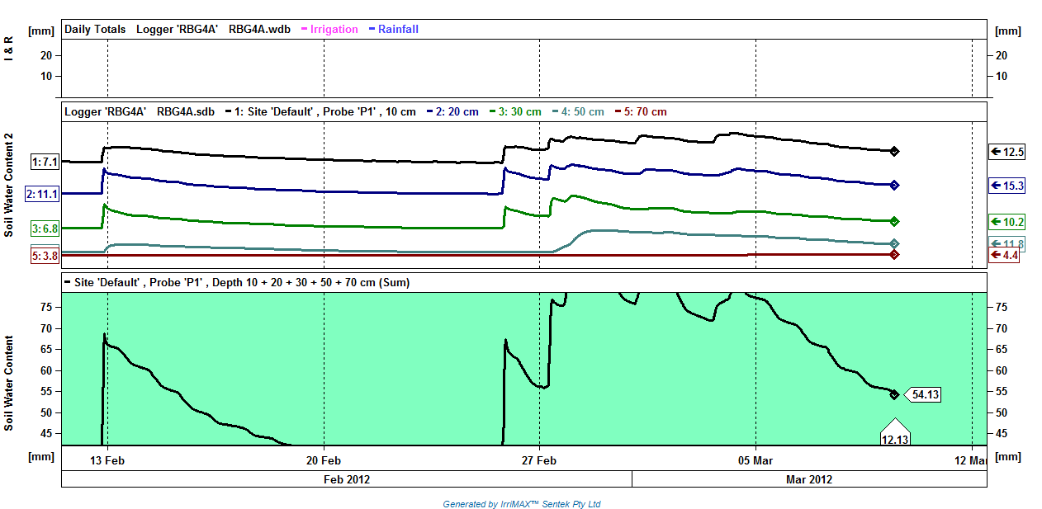Click the blue diamond marker on 20 cm line
1042x509 pixels.
tap(894, 185)
